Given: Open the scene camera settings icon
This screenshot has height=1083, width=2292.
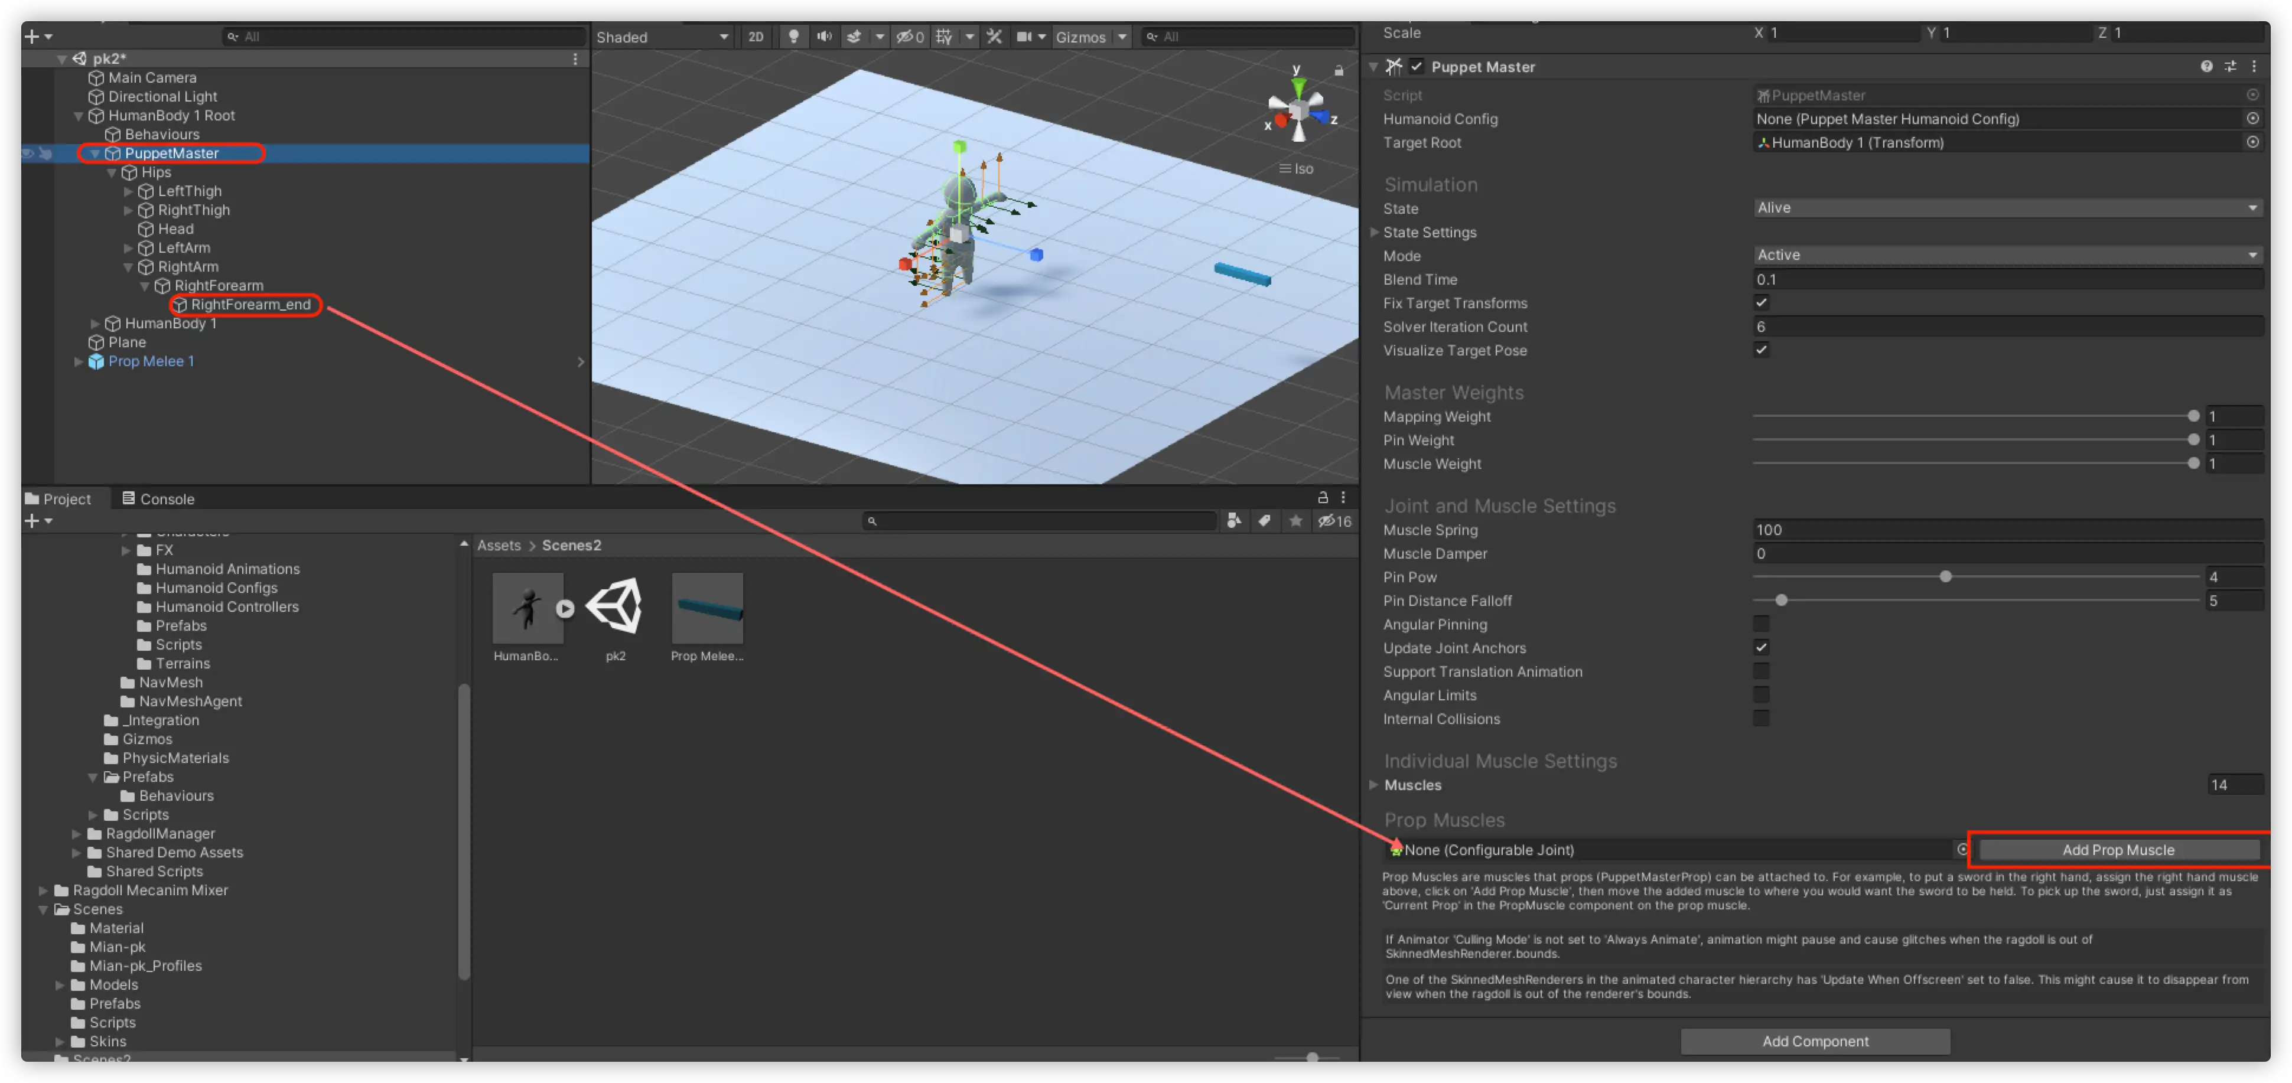Looking at the screenshot, I should 1024,37.
